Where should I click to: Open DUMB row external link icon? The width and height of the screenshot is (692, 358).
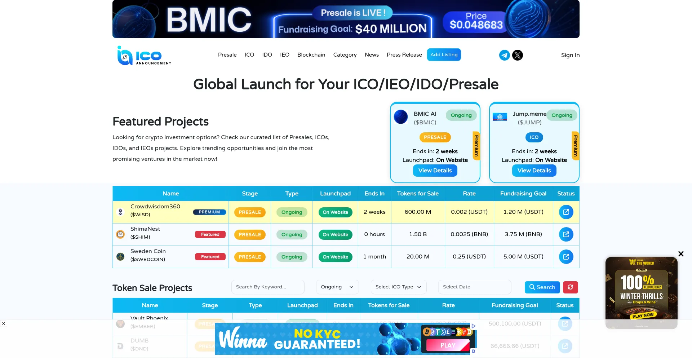(x=565, y=346)
